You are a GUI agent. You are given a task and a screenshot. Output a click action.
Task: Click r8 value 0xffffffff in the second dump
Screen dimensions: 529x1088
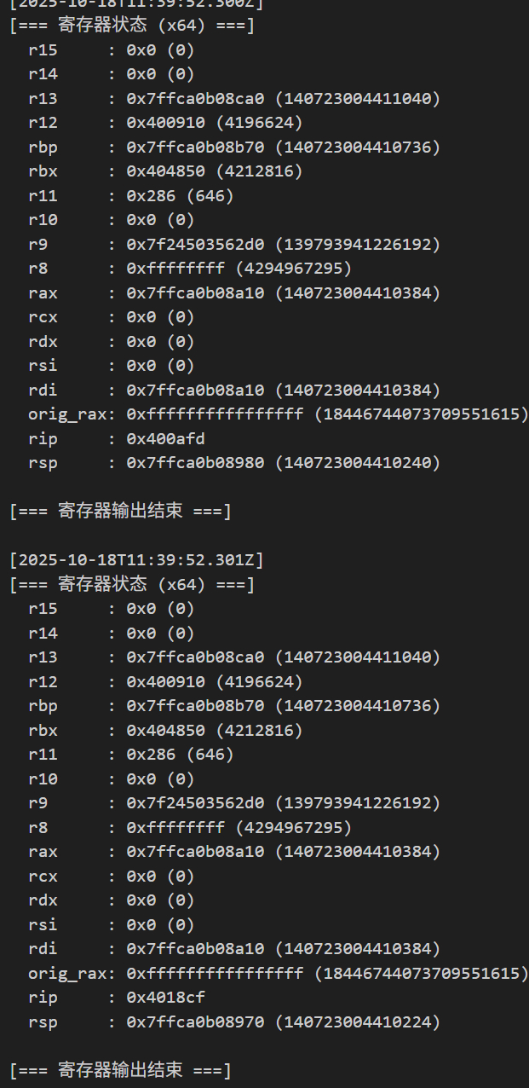point(175,828)
